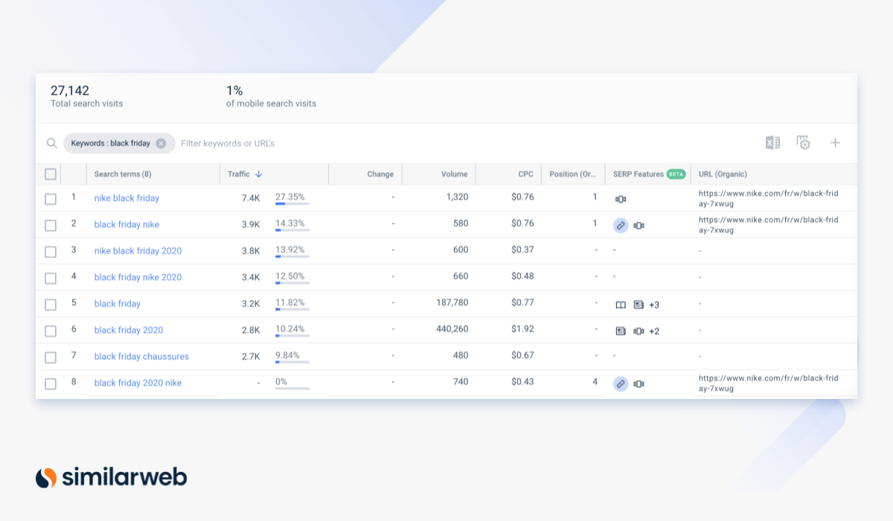This screenshot has height=521, width=893.
Task: Sort by Traffic column arrow
Action: (x=259, y=174)
